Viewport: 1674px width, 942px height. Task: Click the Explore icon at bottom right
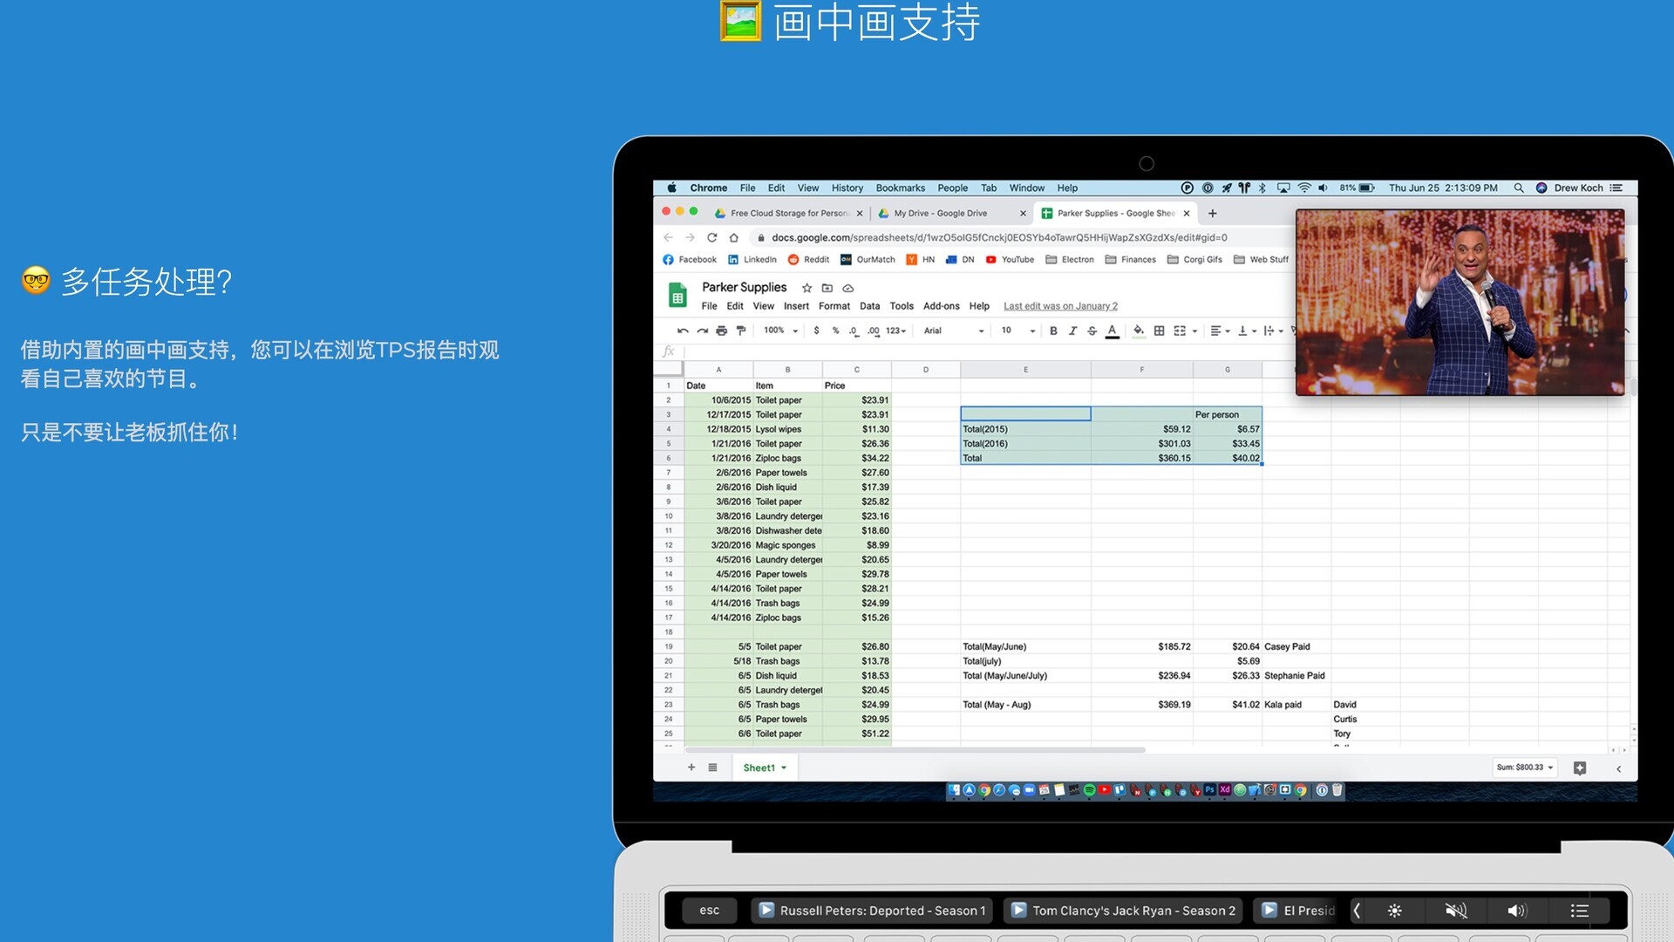[x=1580, y=768]
